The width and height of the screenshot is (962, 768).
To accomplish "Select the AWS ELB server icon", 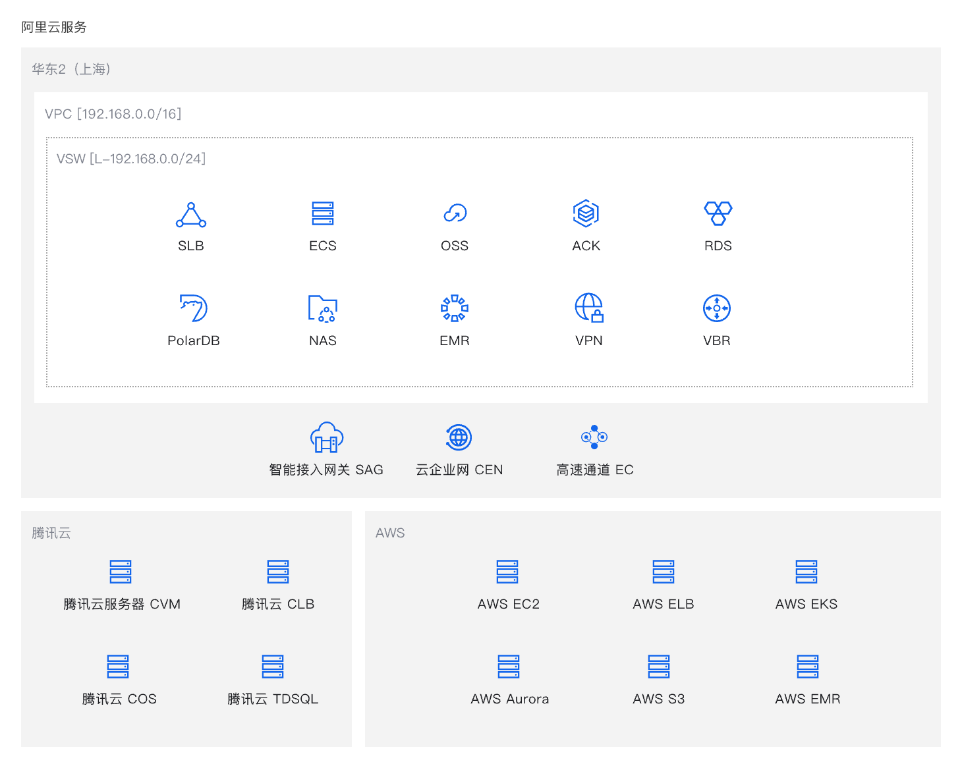I will [x=664, y=572].
